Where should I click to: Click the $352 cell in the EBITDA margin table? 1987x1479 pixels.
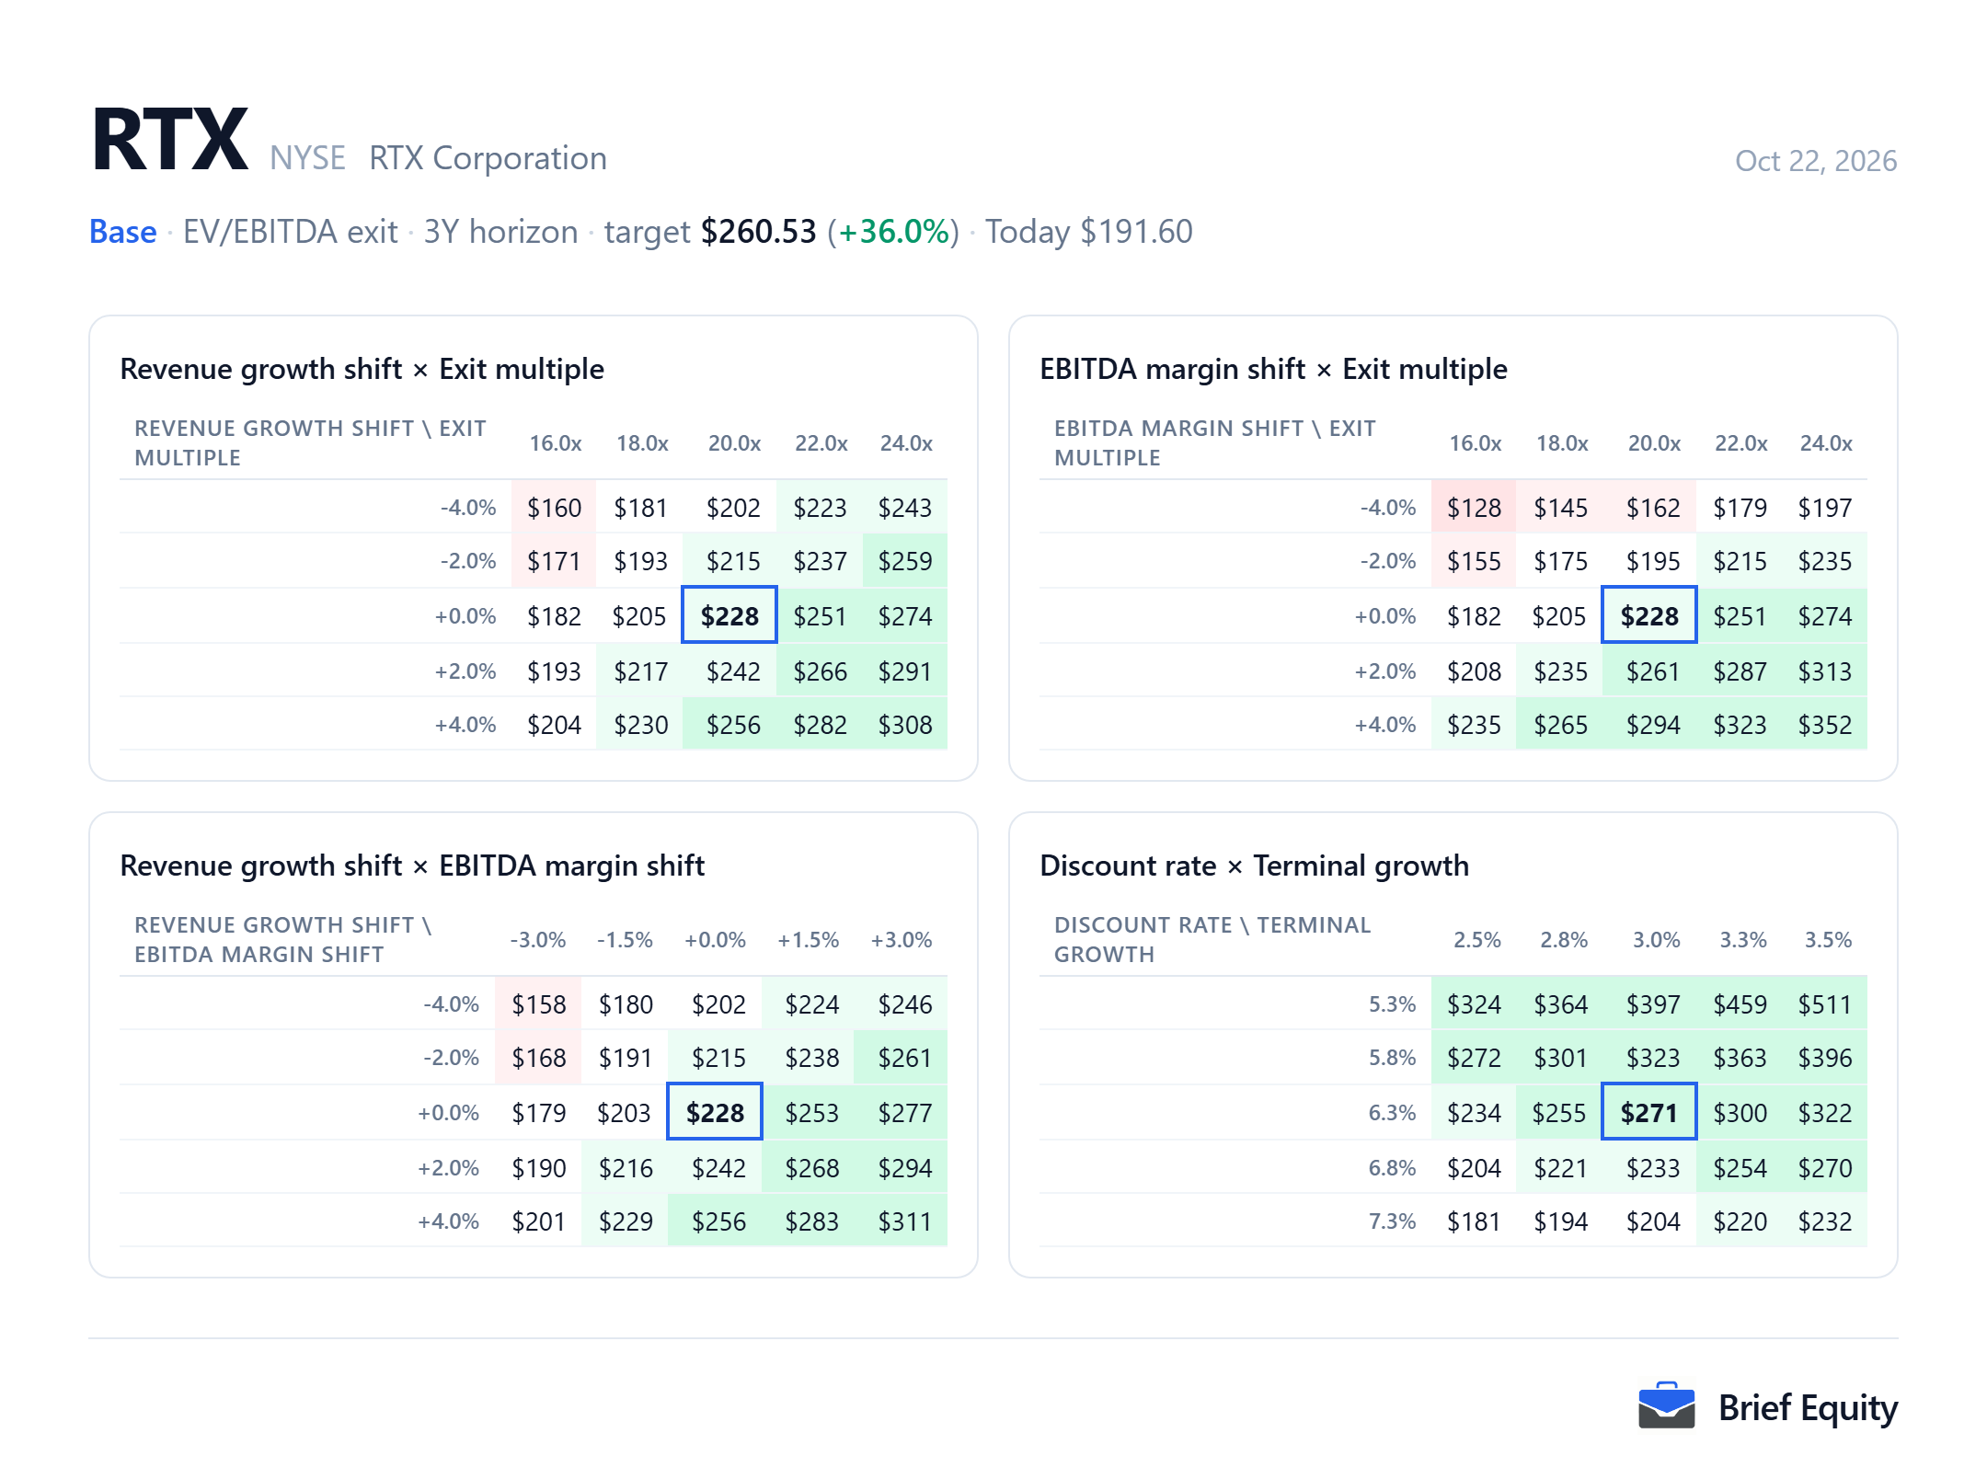tap(1825, 725)
